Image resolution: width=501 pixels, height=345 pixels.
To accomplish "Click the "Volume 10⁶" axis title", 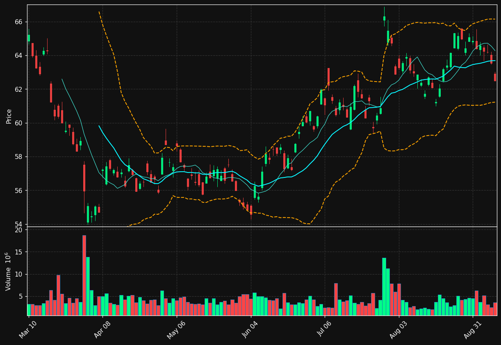I will click(8, 271).
